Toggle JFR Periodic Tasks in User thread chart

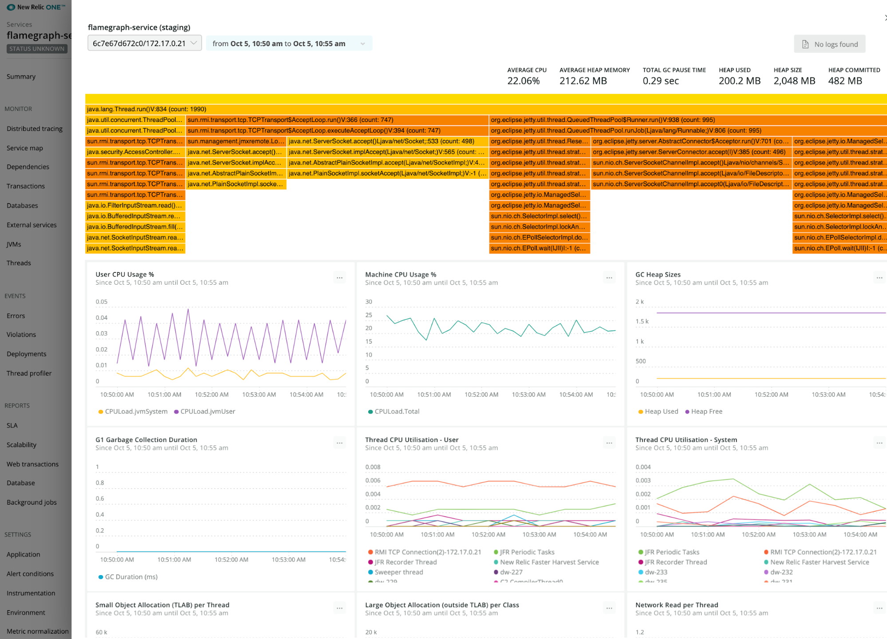pyautogui.click(x=524, y=552)
